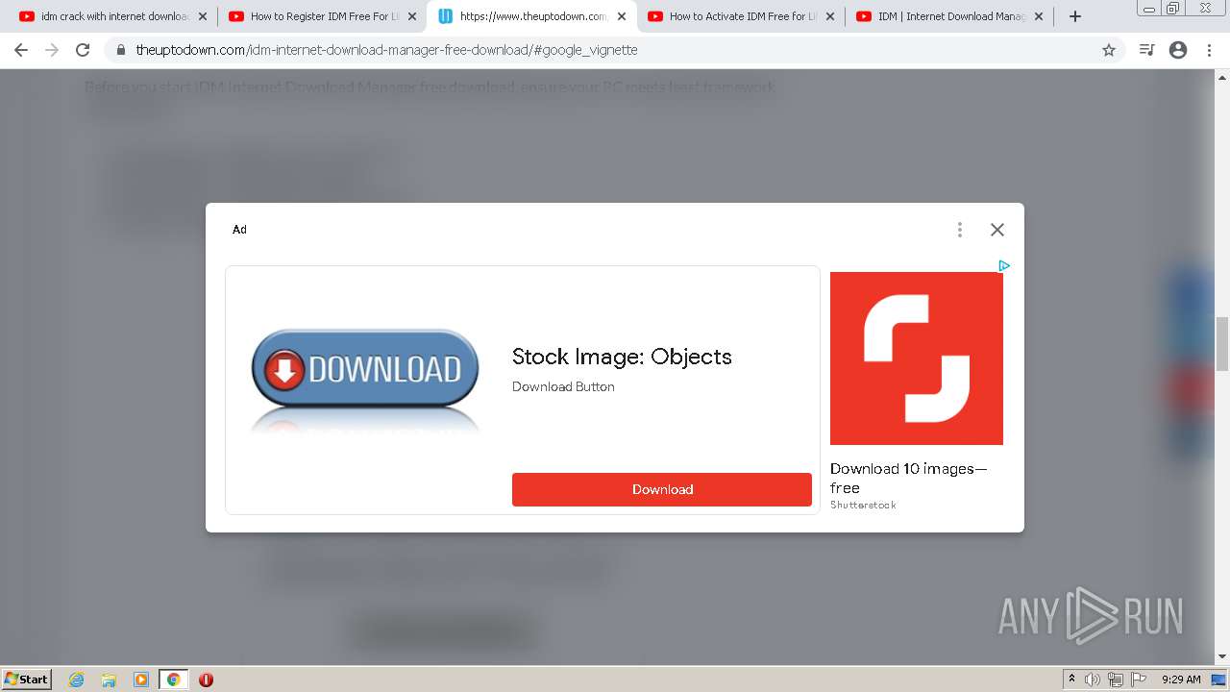This screenshot has width=1230, height=692.
Task: Open Windows Media Player from taskbar
Action: (140, 680)
